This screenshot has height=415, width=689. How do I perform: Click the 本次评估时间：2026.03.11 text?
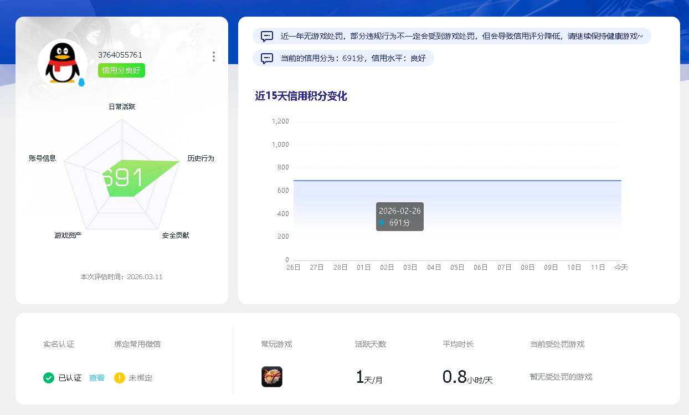[x=121, y=276]
